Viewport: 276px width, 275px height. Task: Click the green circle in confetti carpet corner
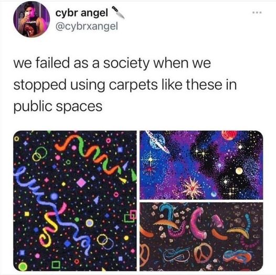(x=23, y=266)
